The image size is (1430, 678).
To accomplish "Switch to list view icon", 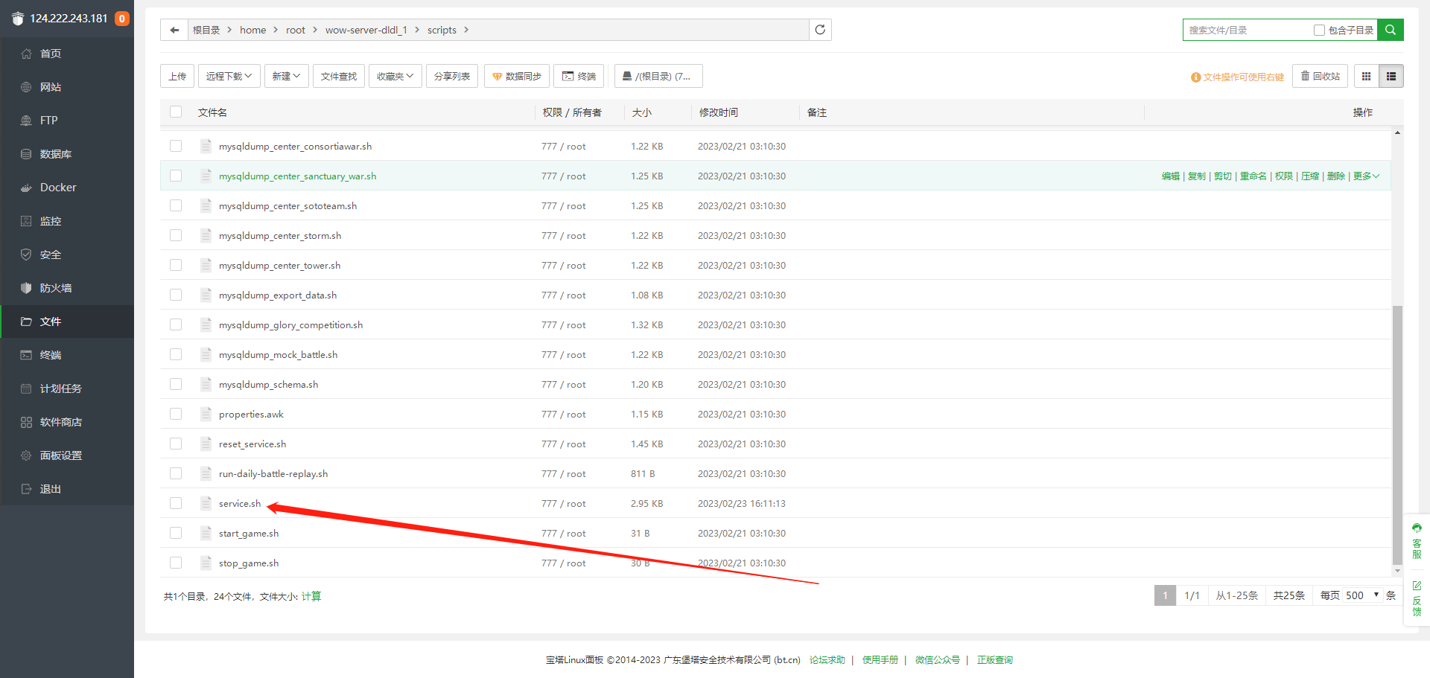I will 1391,76.
